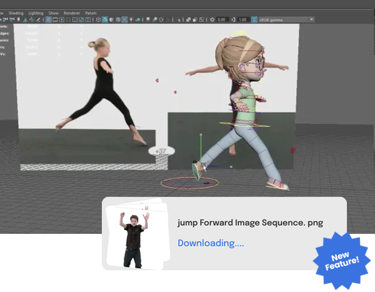Select the character's back foot control
Viewport: 375px width, 292px height.
197,171
